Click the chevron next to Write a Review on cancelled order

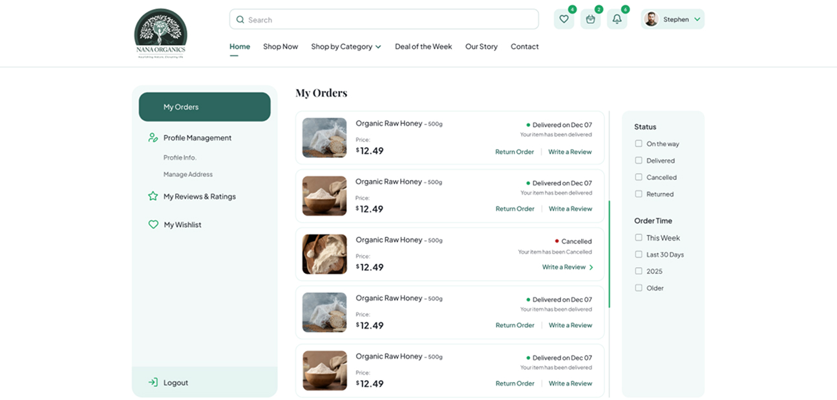[591, 267]
